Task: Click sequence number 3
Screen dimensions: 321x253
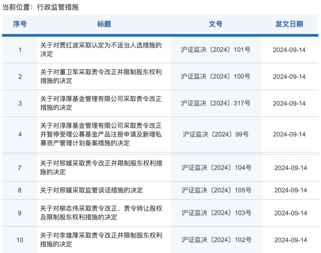Action: (x=20, y=103)
